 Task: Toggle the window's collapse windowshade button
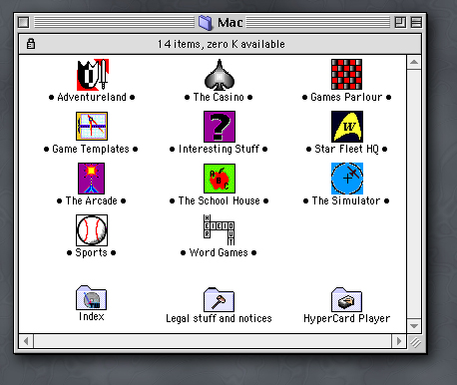click(x=416, y=23)
